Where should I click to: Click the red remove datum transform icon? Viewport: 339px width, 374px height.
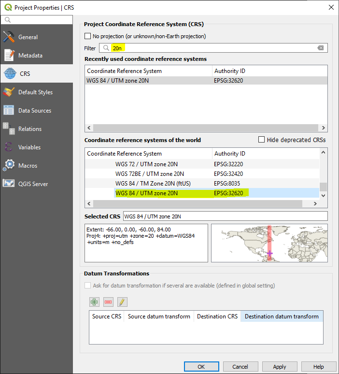pos(108,302)
